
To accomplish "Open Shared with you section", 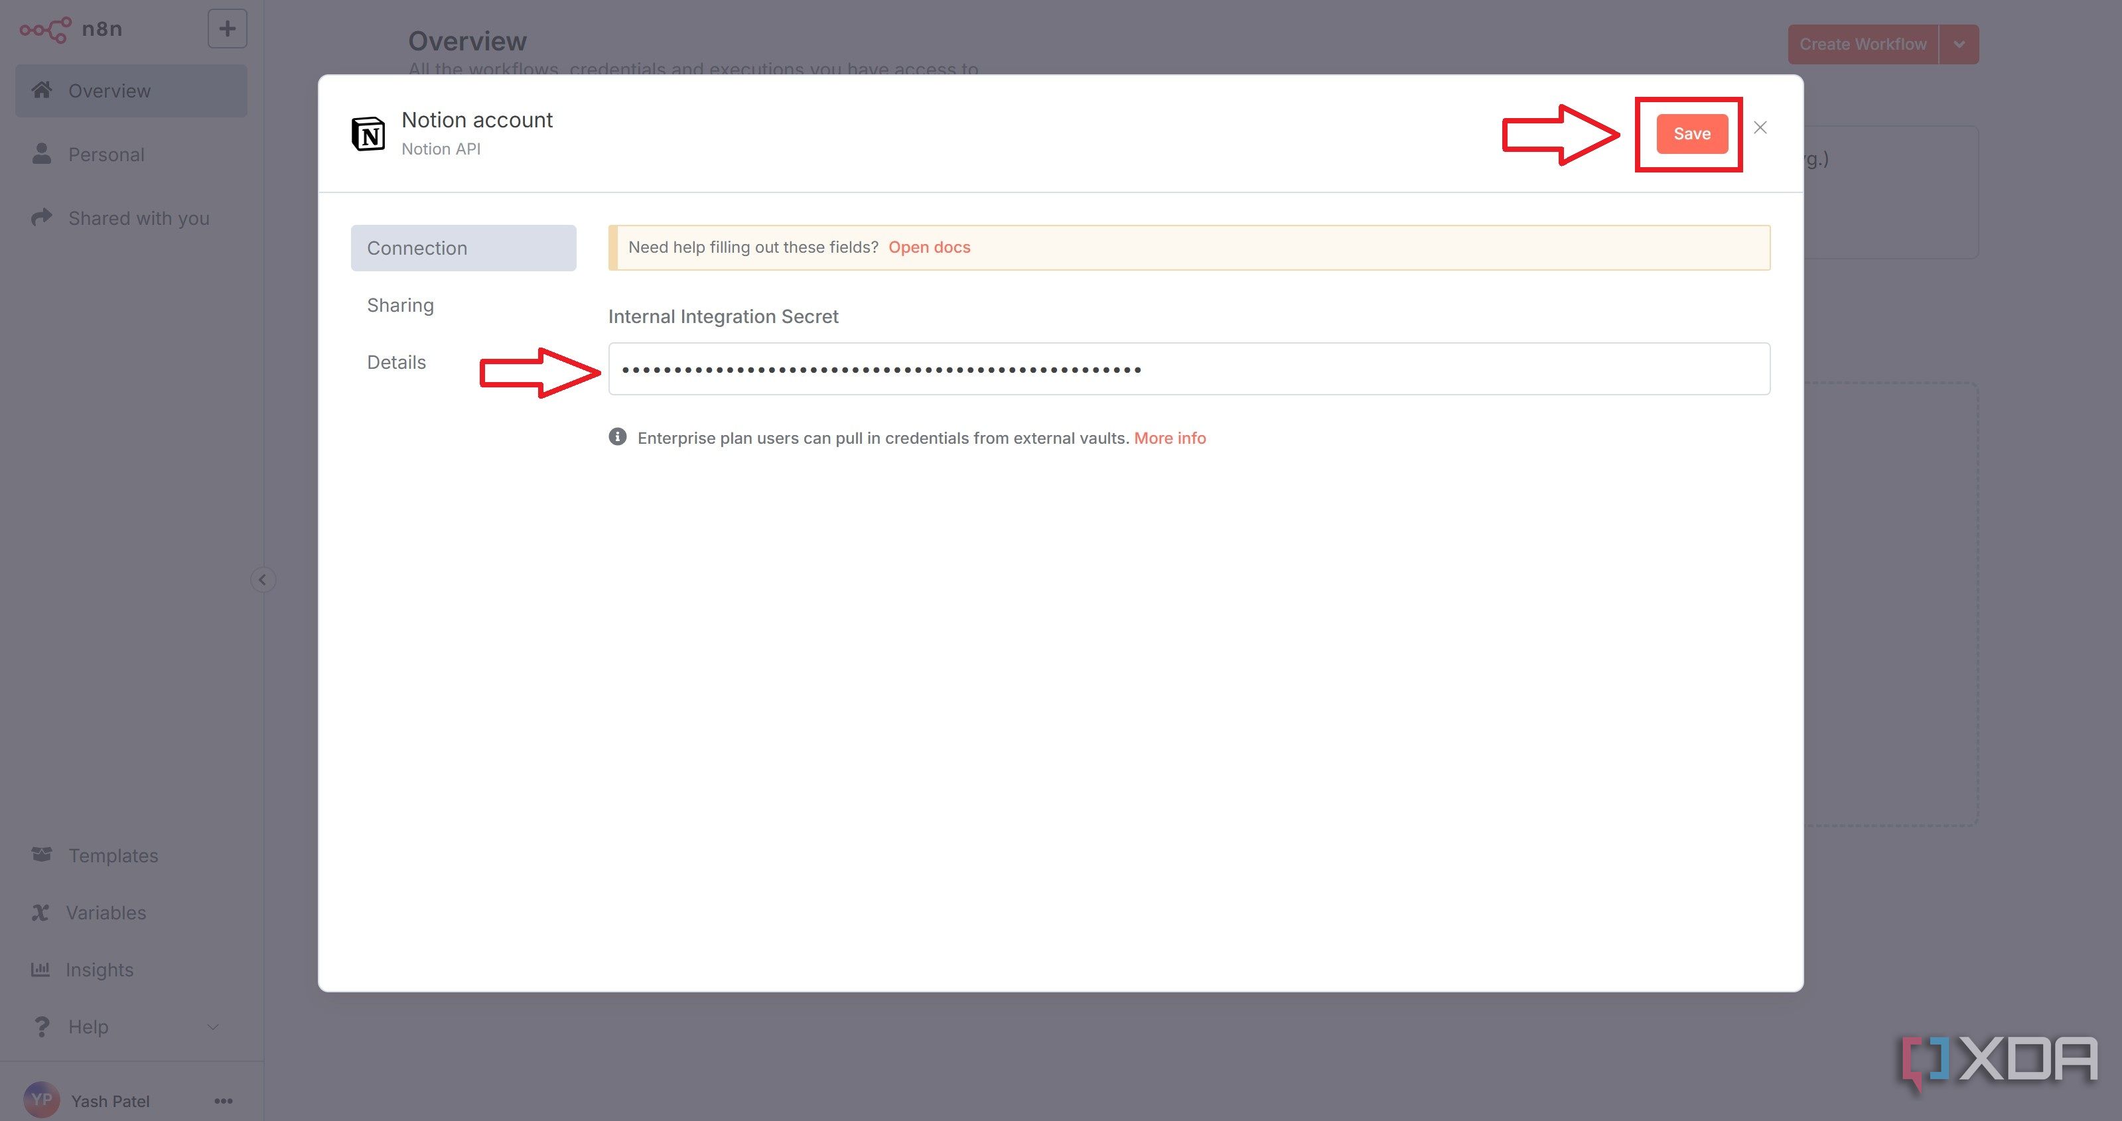I will 131,218.
